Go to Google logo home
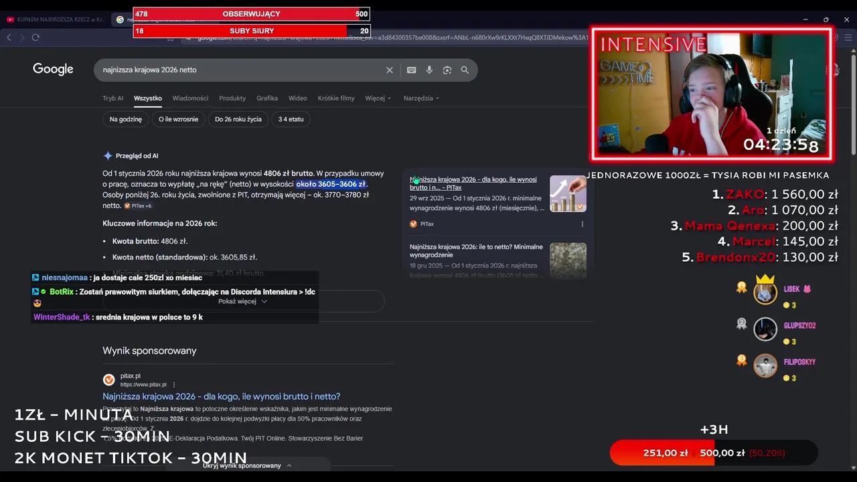857x482 pixels. pos(53,69)
